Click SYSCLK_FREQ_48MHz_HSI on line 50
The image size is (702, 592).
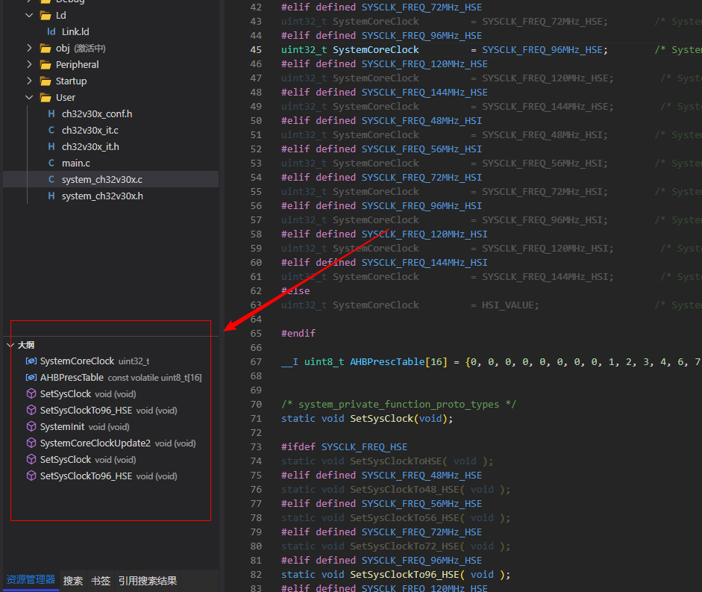coord(421,120)
